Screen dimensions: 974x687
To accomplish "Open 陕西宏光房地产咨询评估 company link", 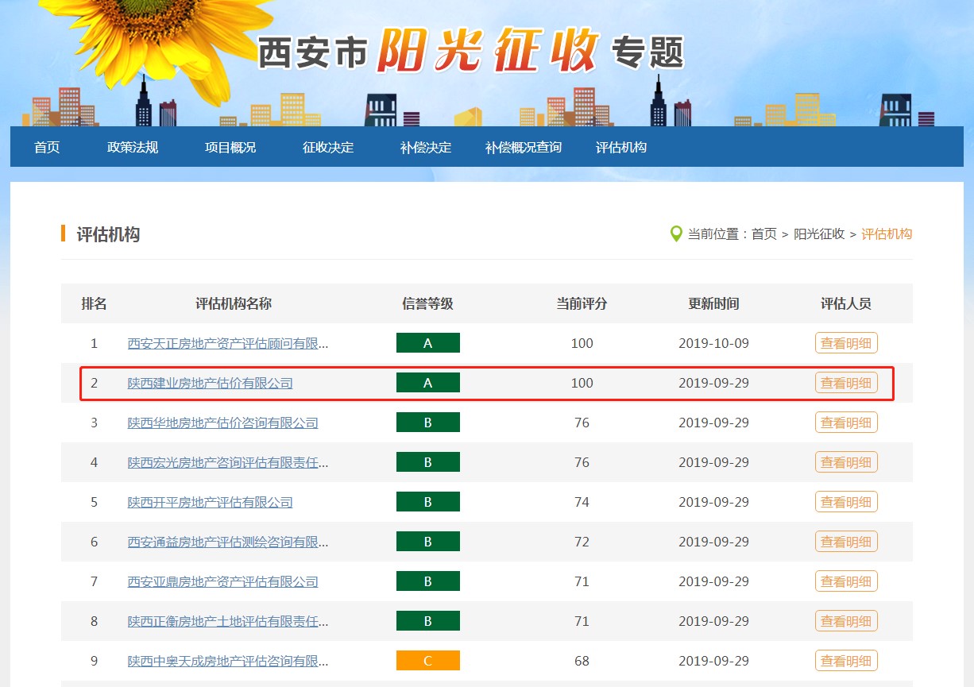I will tap(228, 462).
